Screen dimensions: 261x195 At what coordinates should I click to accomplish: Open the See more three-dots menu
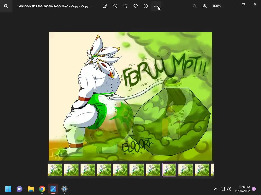(x=156, y=6)
